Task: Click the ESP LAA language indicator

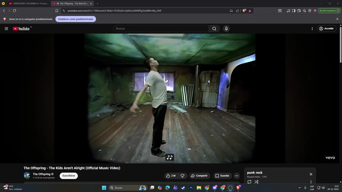Action: tap(312, 188)
